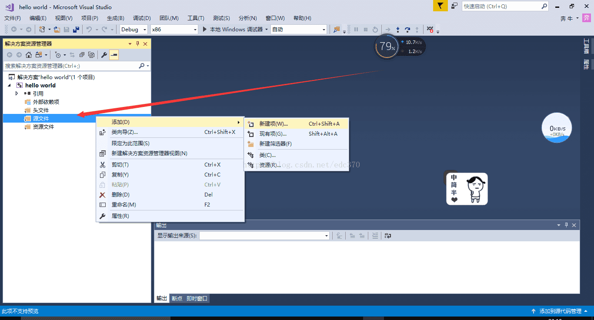Click the Open File toolbar icon
The width and height of the screenshot is (594, 320).
(x=57, y=30)
